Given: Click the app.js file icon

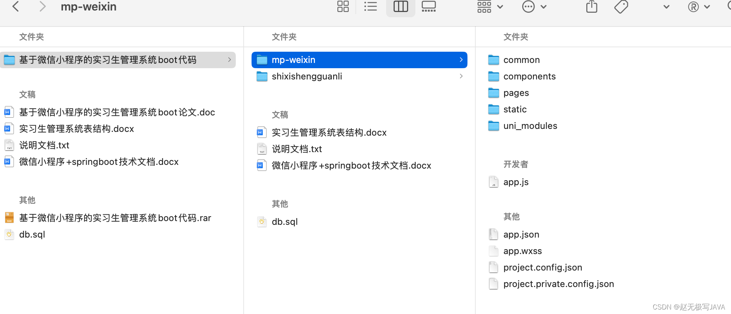Looking at the screenshot, I should click(x=494, y=182).
